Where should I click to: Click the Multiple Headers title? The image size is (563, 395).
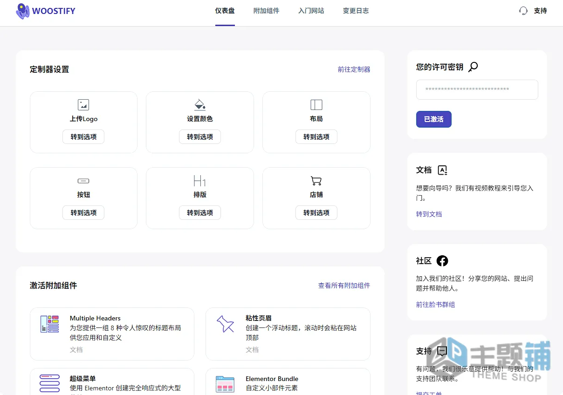(x=95, y=318)
